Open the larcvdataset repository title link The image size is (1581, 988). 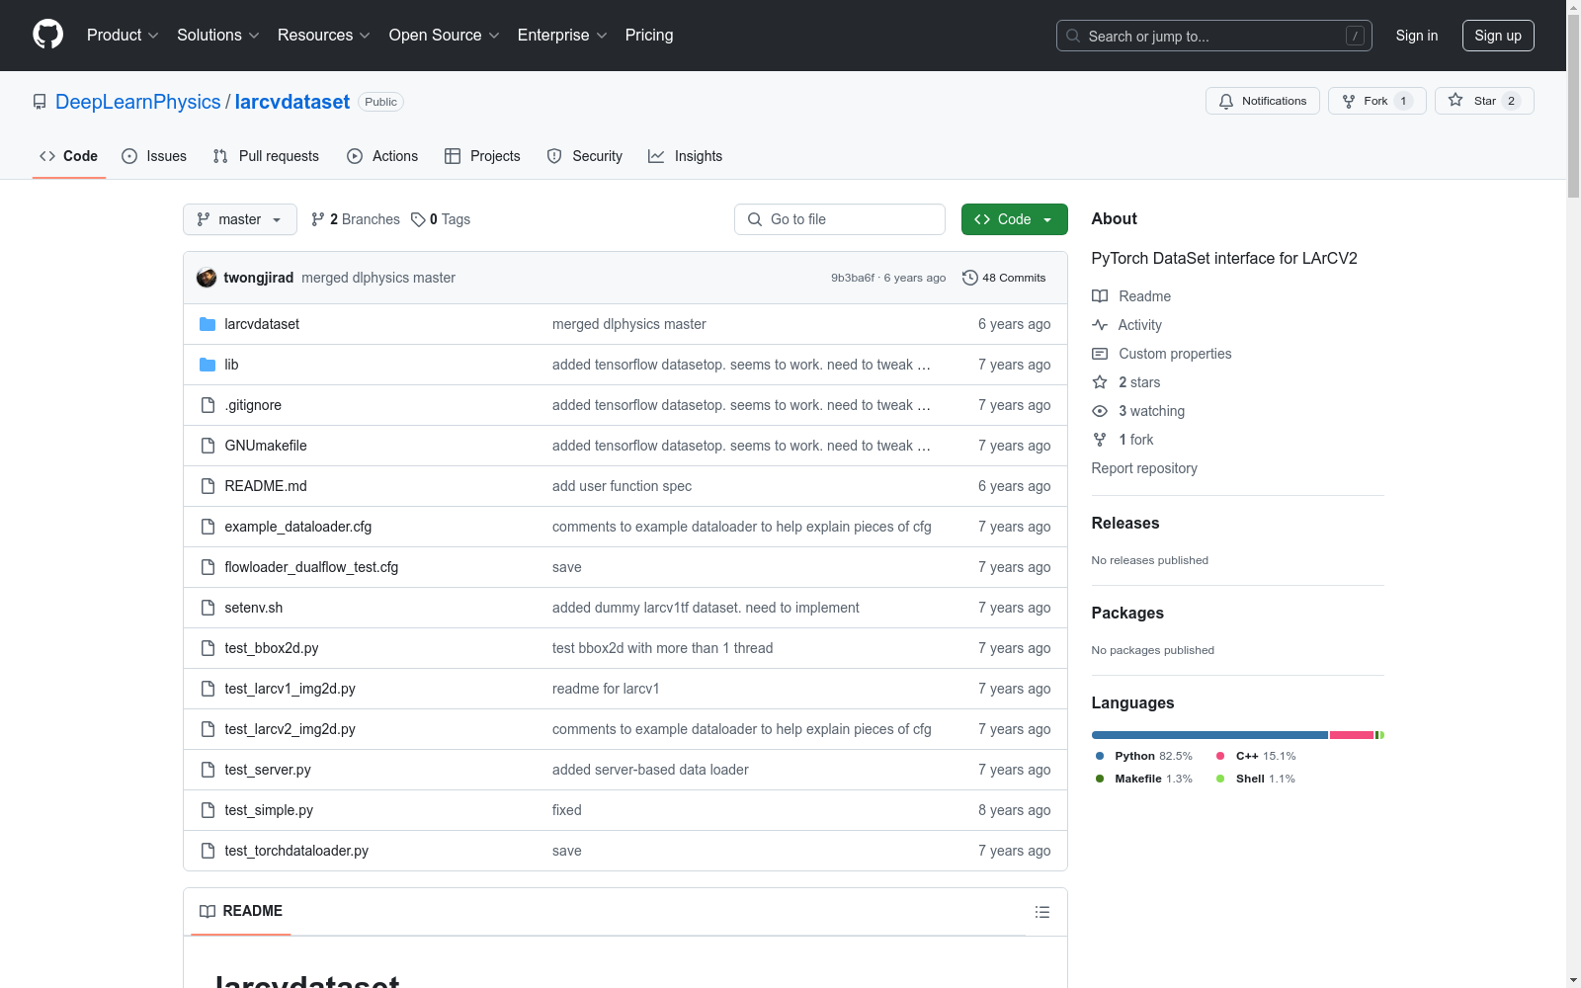click(x=292, y=102)
